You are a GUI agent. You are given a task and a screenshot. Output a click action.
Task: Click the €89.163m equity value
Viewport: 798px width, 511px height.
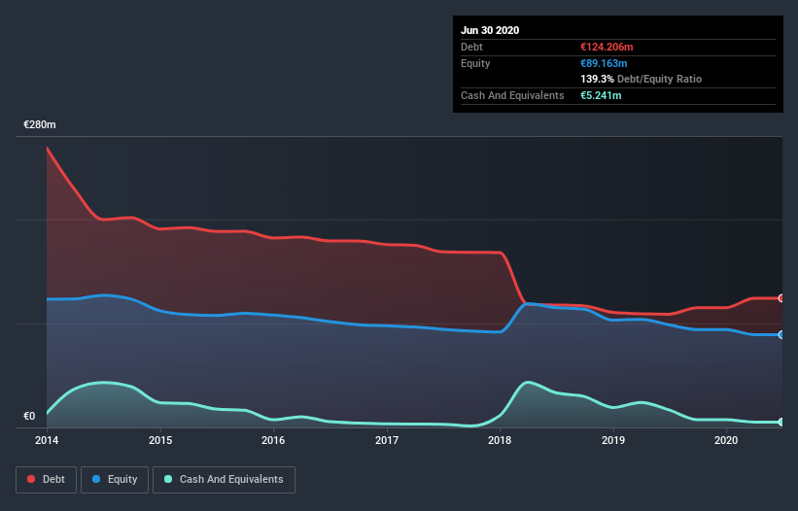[604, 63]
